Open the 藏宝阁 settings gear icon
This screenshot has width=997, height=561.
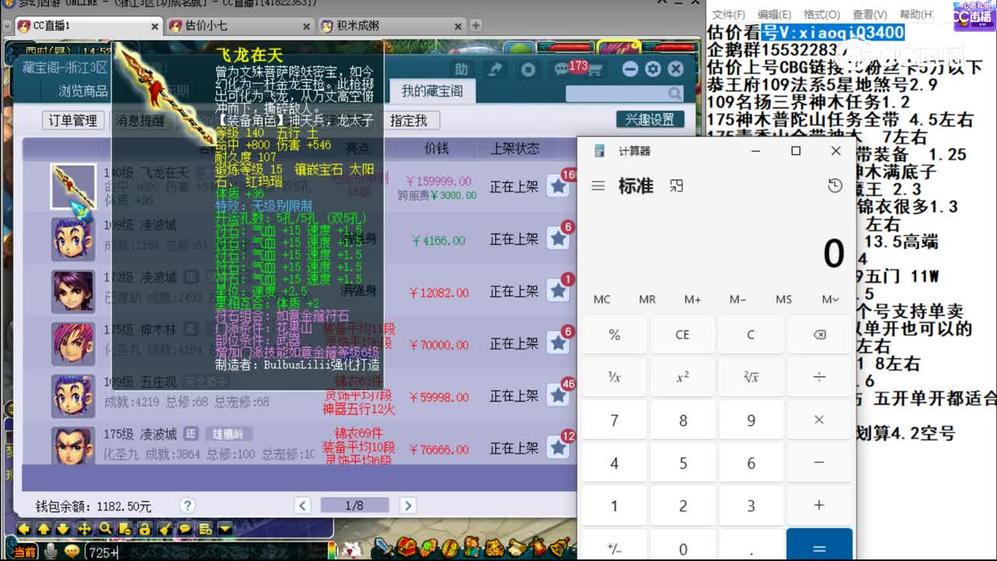(653, 69)
